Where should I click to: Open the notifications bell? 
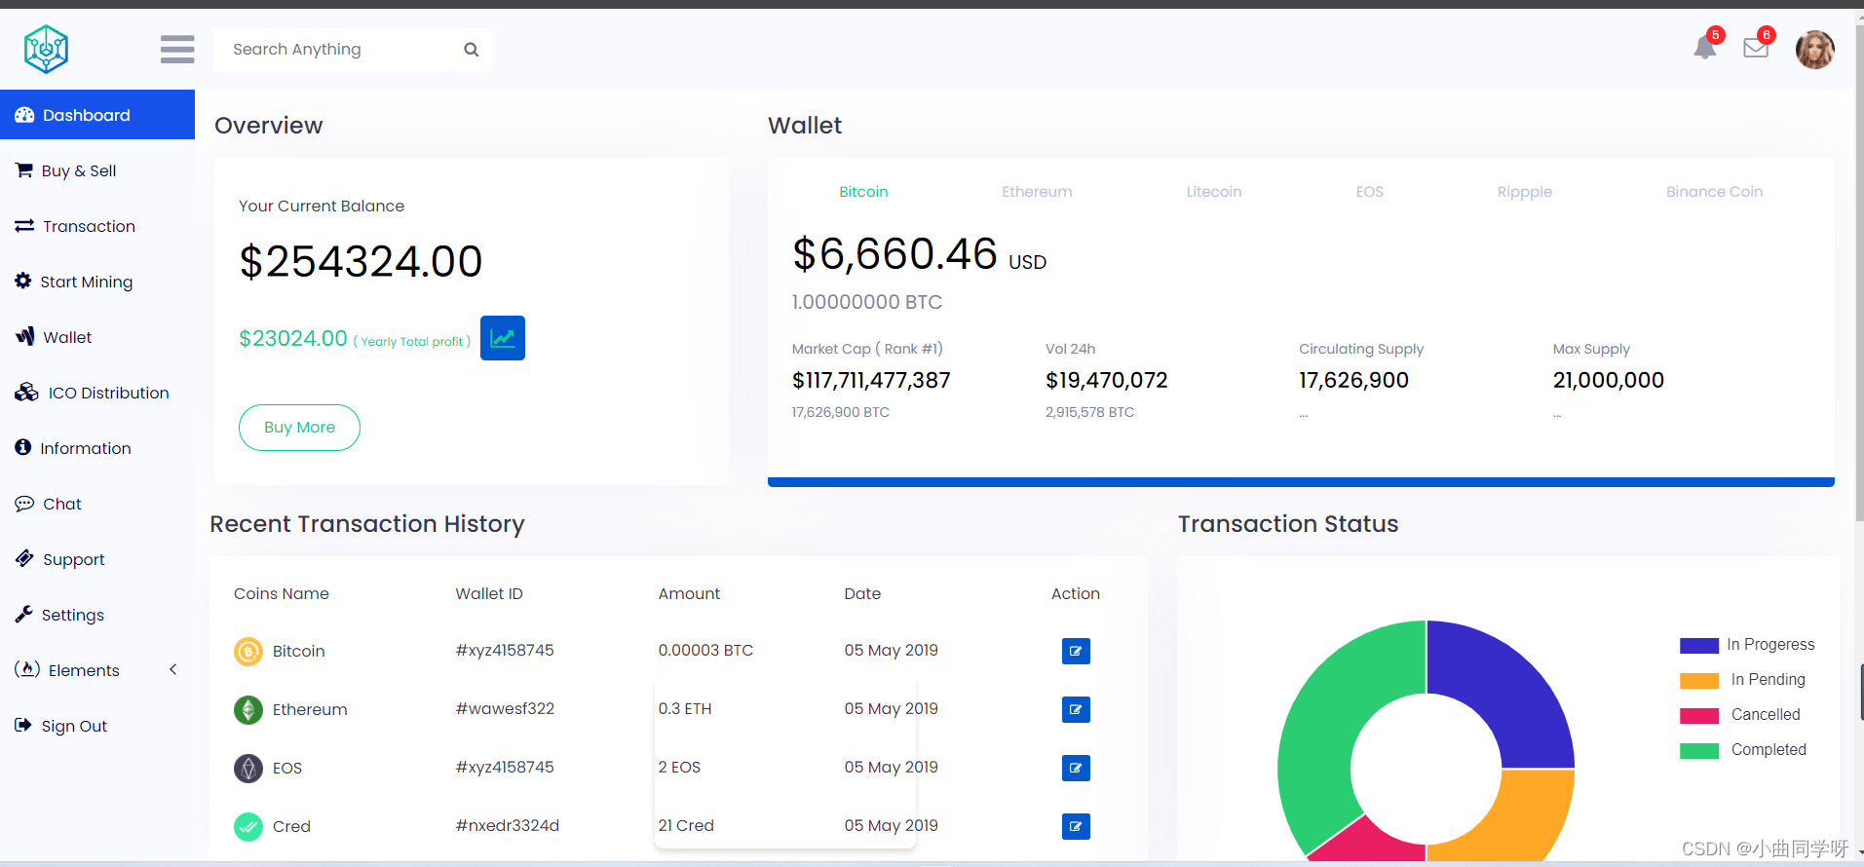pos(1704,47)
